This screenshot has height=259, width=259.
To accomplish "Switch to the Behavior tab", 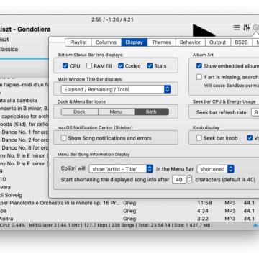I will 191,42.
